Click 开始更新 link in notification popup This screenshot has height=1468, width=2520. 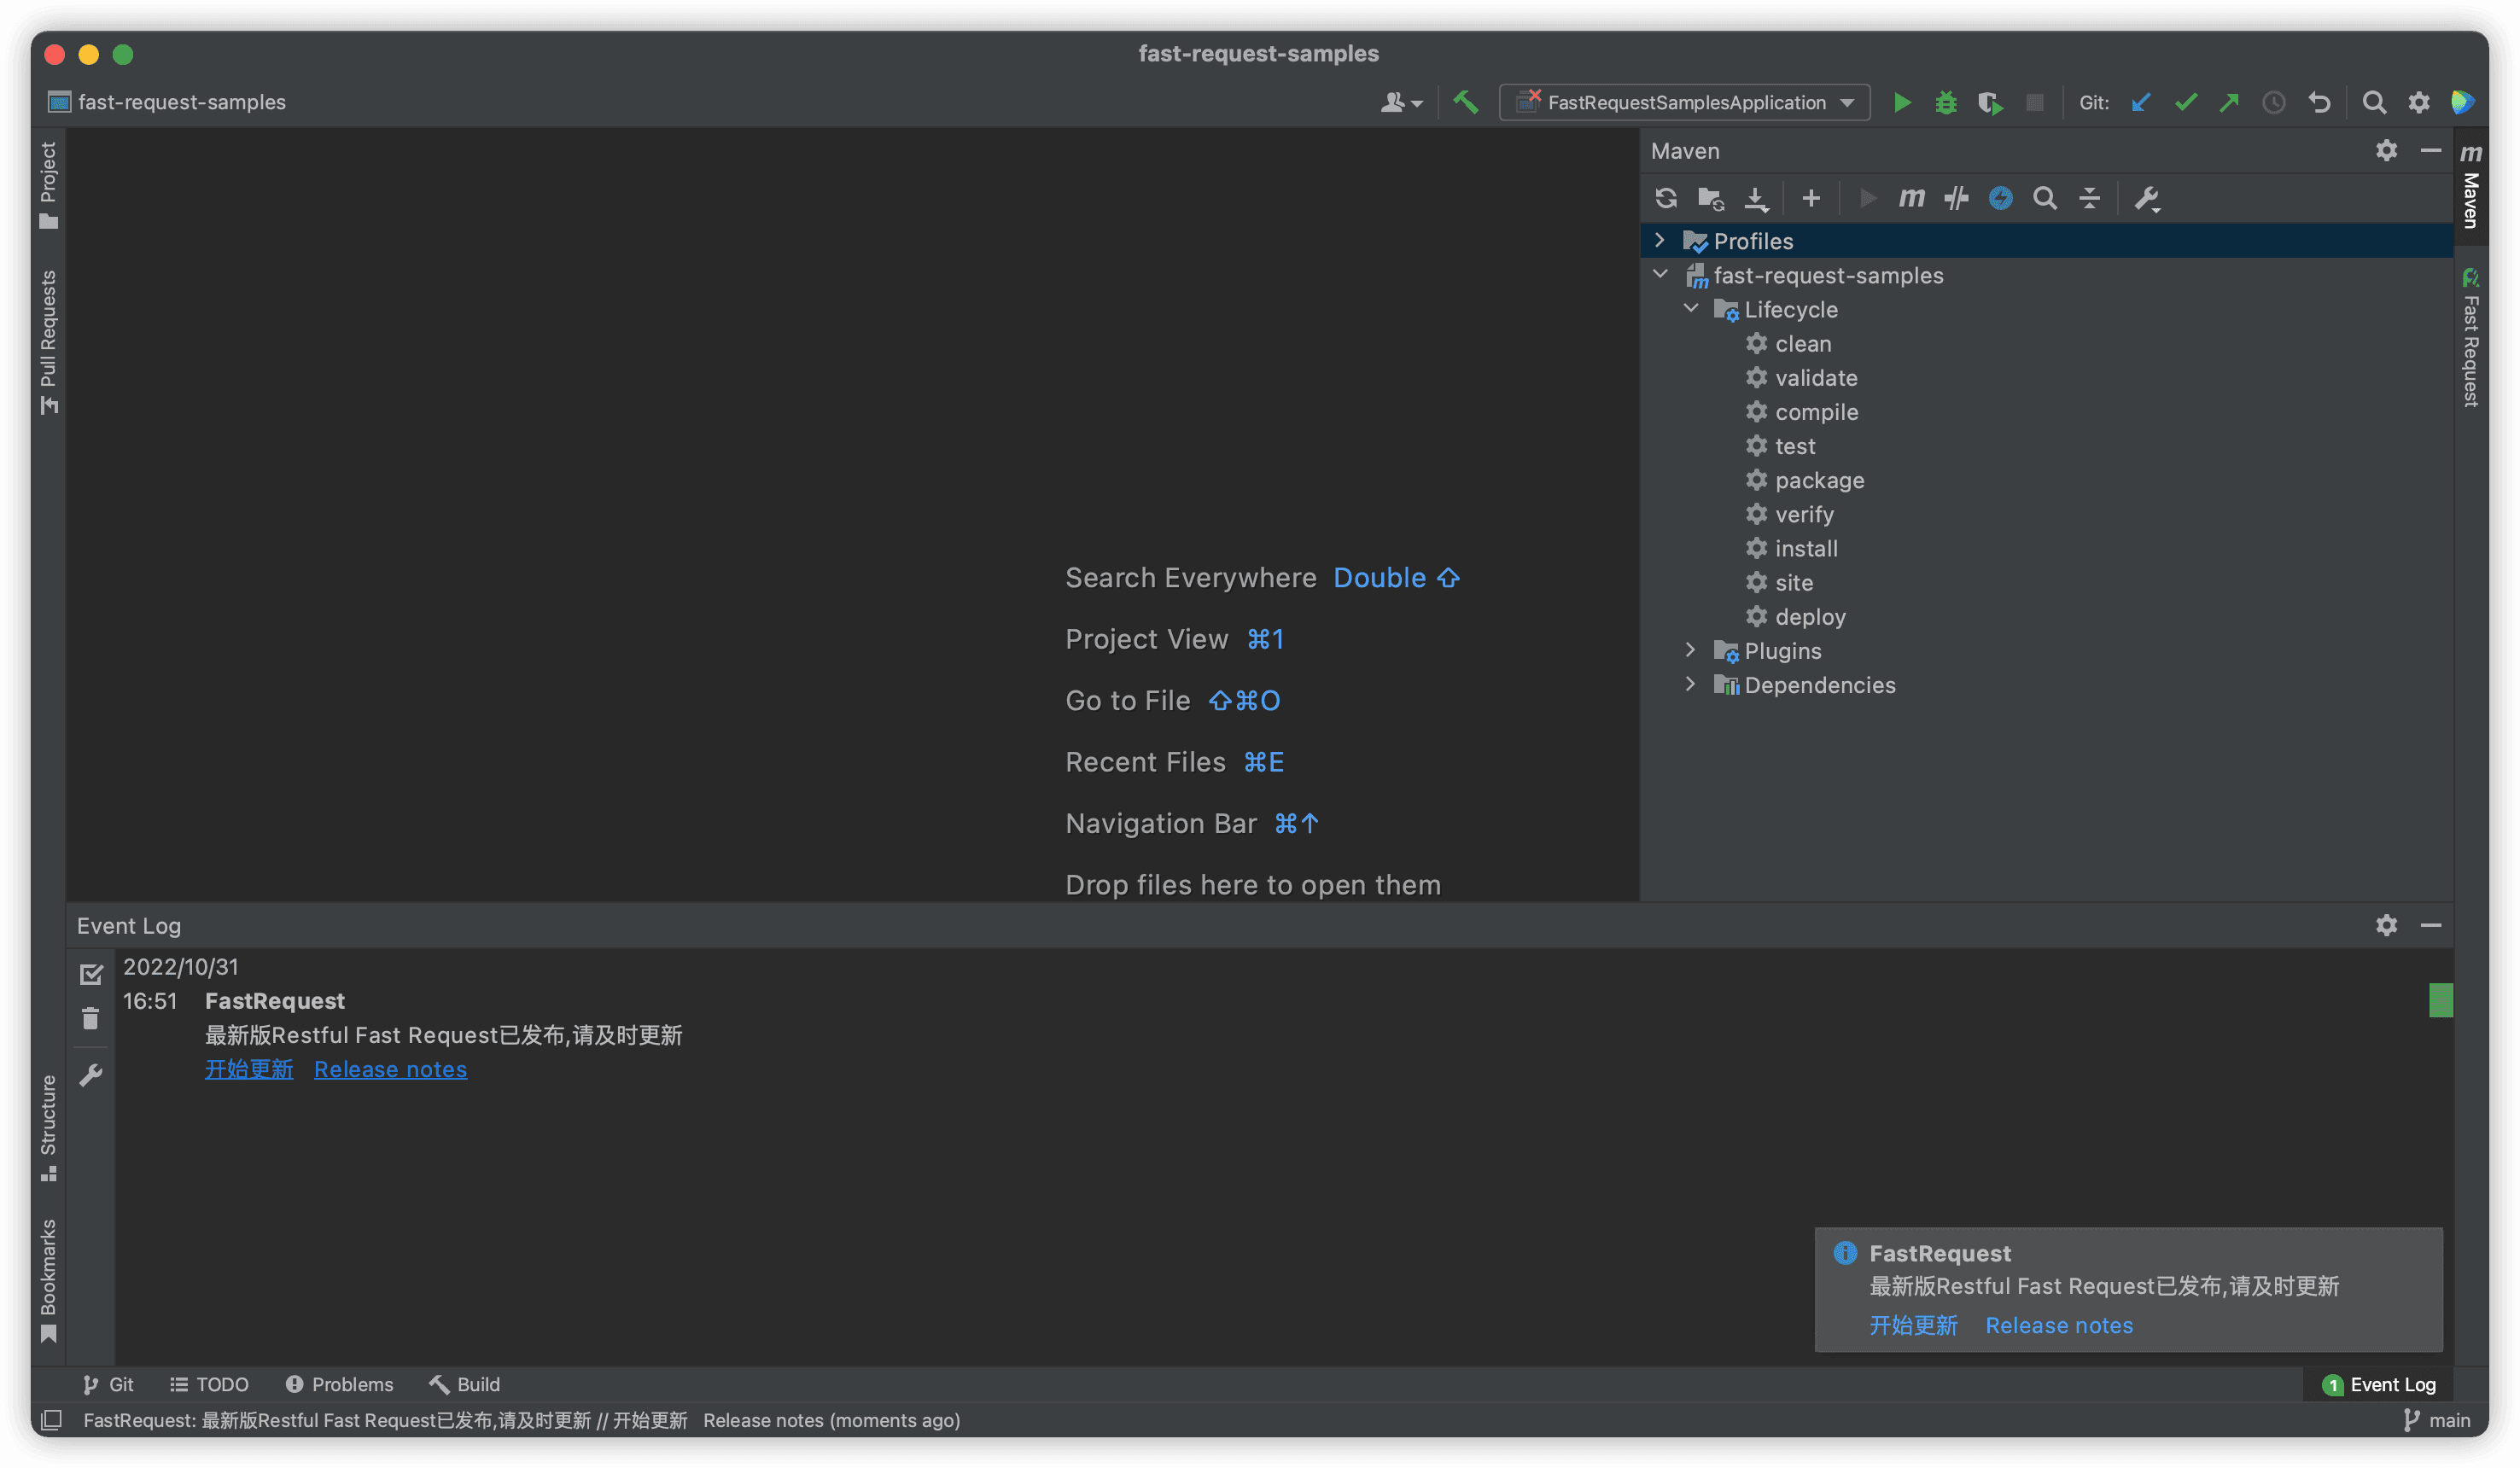point(1913,1325)
